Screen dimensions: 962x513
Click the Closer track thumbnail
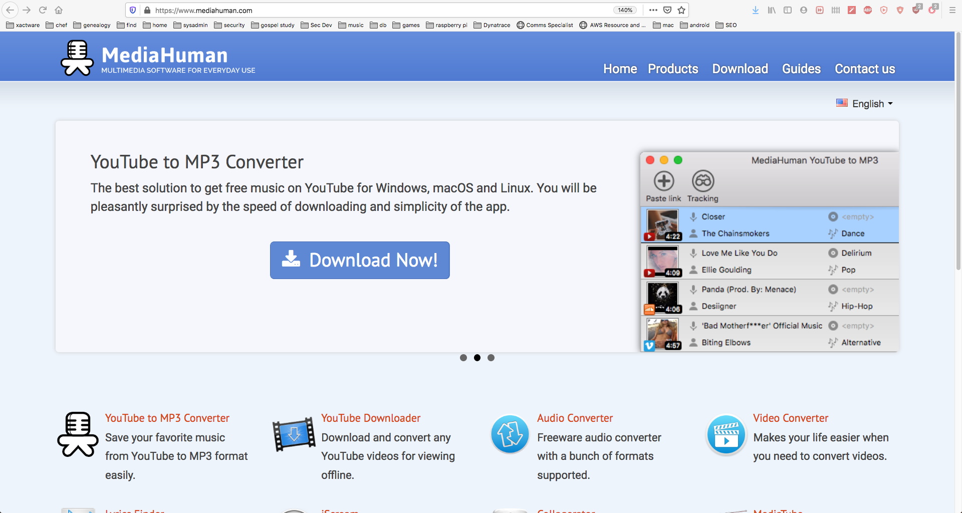[662, 225]
